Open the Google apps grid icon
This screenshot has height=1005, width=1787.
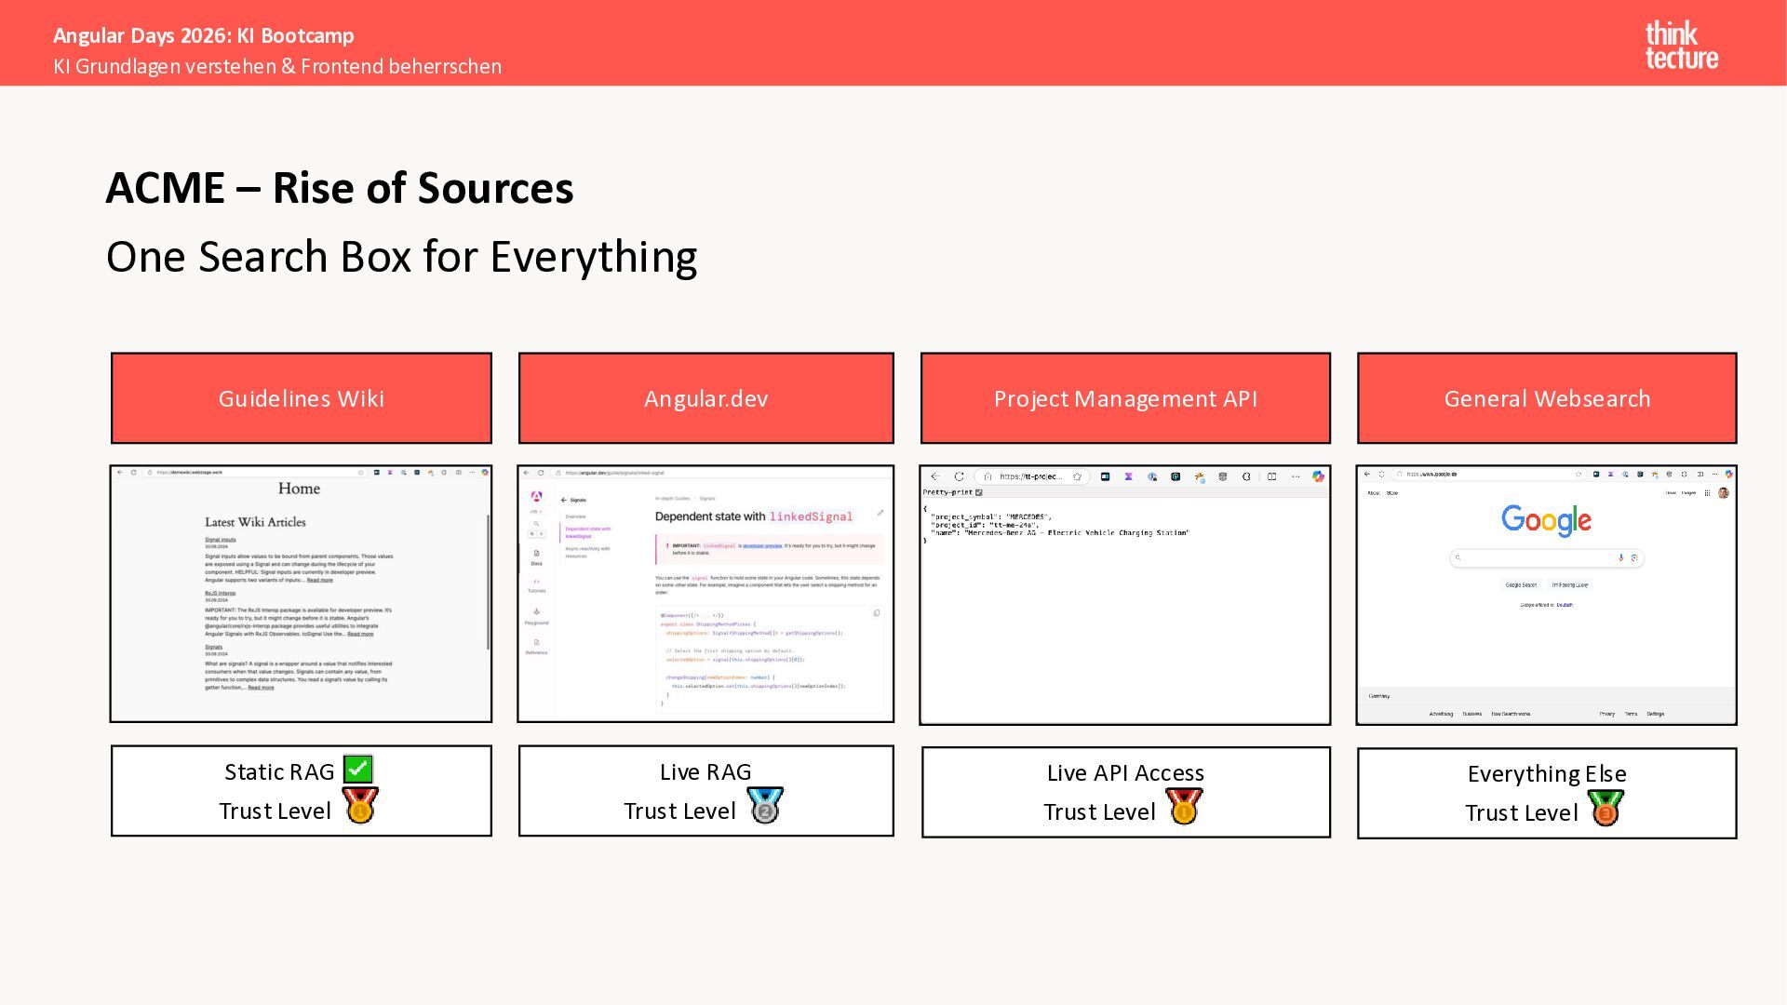1707,493
